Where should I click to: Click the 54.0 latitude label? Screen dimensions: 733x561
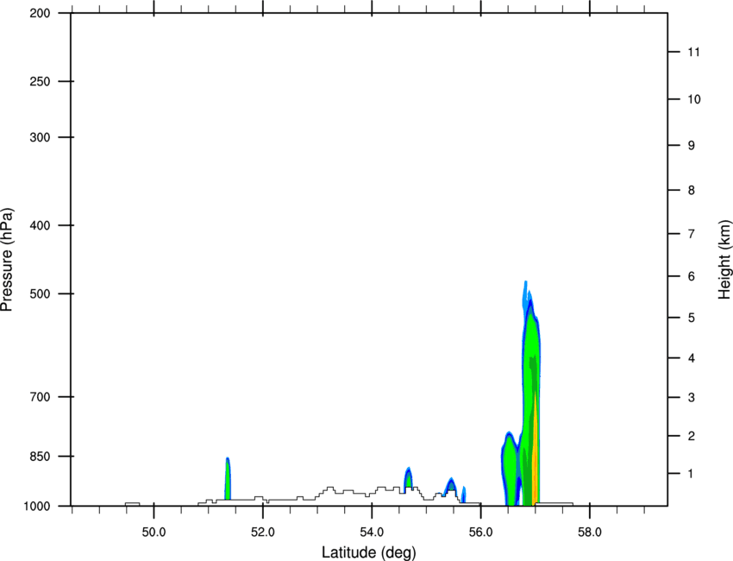click(372, 532)
